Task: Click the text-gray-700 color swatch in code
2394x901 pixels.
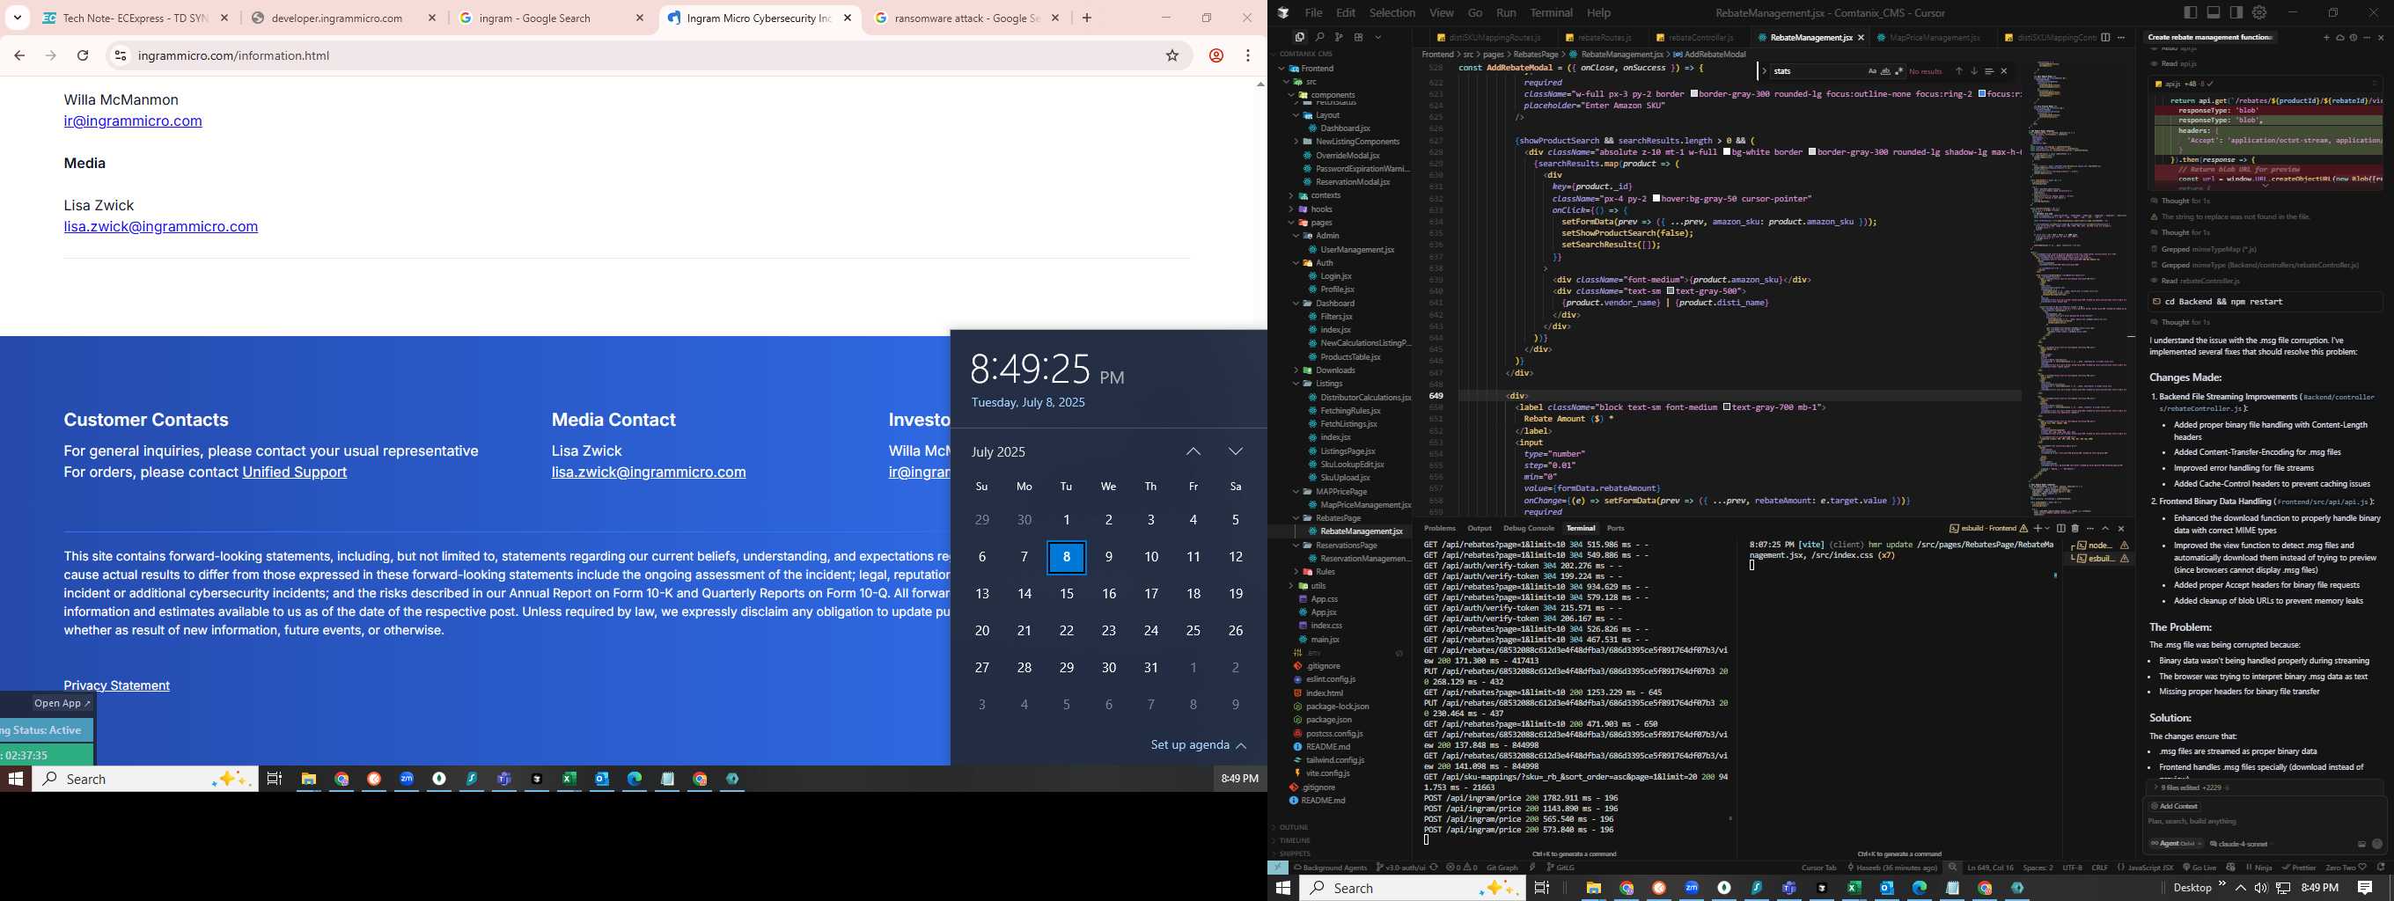Action: (1727, 407)
